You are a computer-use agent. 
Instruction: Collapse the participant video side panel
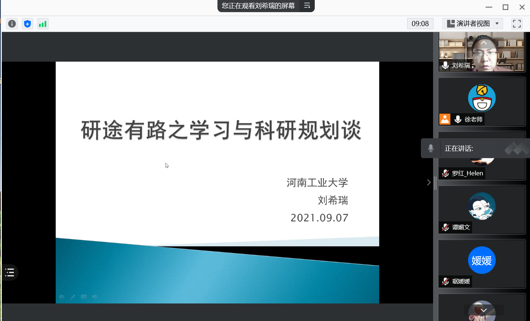point(429,182)
